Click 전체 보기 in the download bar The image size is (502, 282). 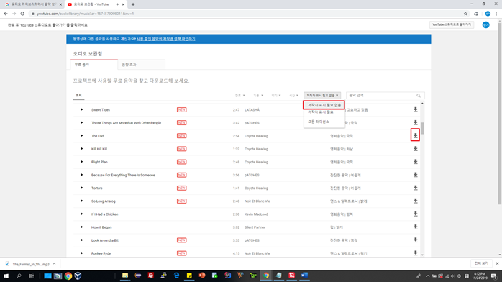pos(481,263)
